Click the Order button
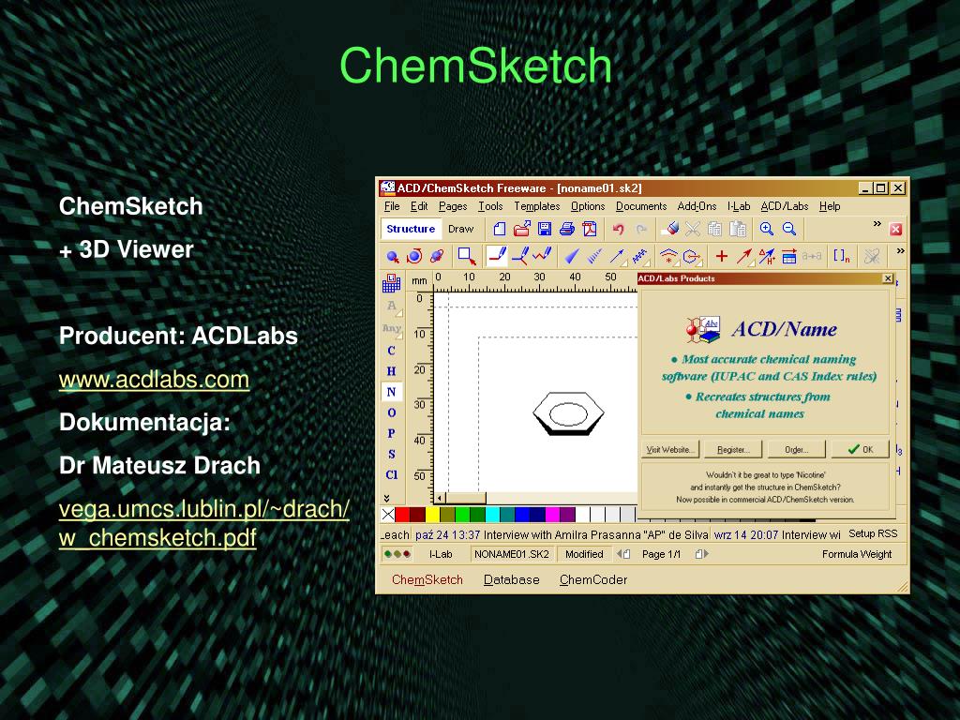 [797, 449]
